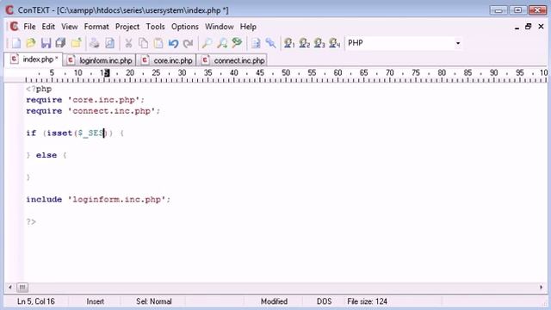The width and height of the screenshot is (551, 310).
Task: Open the View menu
Action: point(70,27)
